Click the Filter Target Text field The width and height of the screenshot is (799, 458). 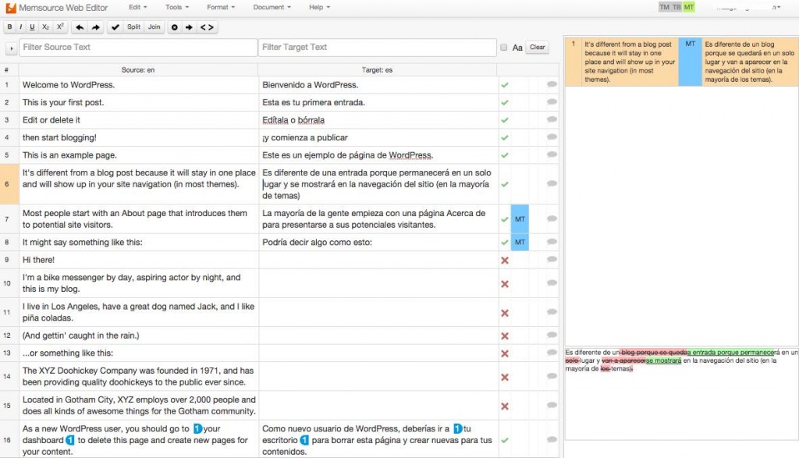pos(377,48)
